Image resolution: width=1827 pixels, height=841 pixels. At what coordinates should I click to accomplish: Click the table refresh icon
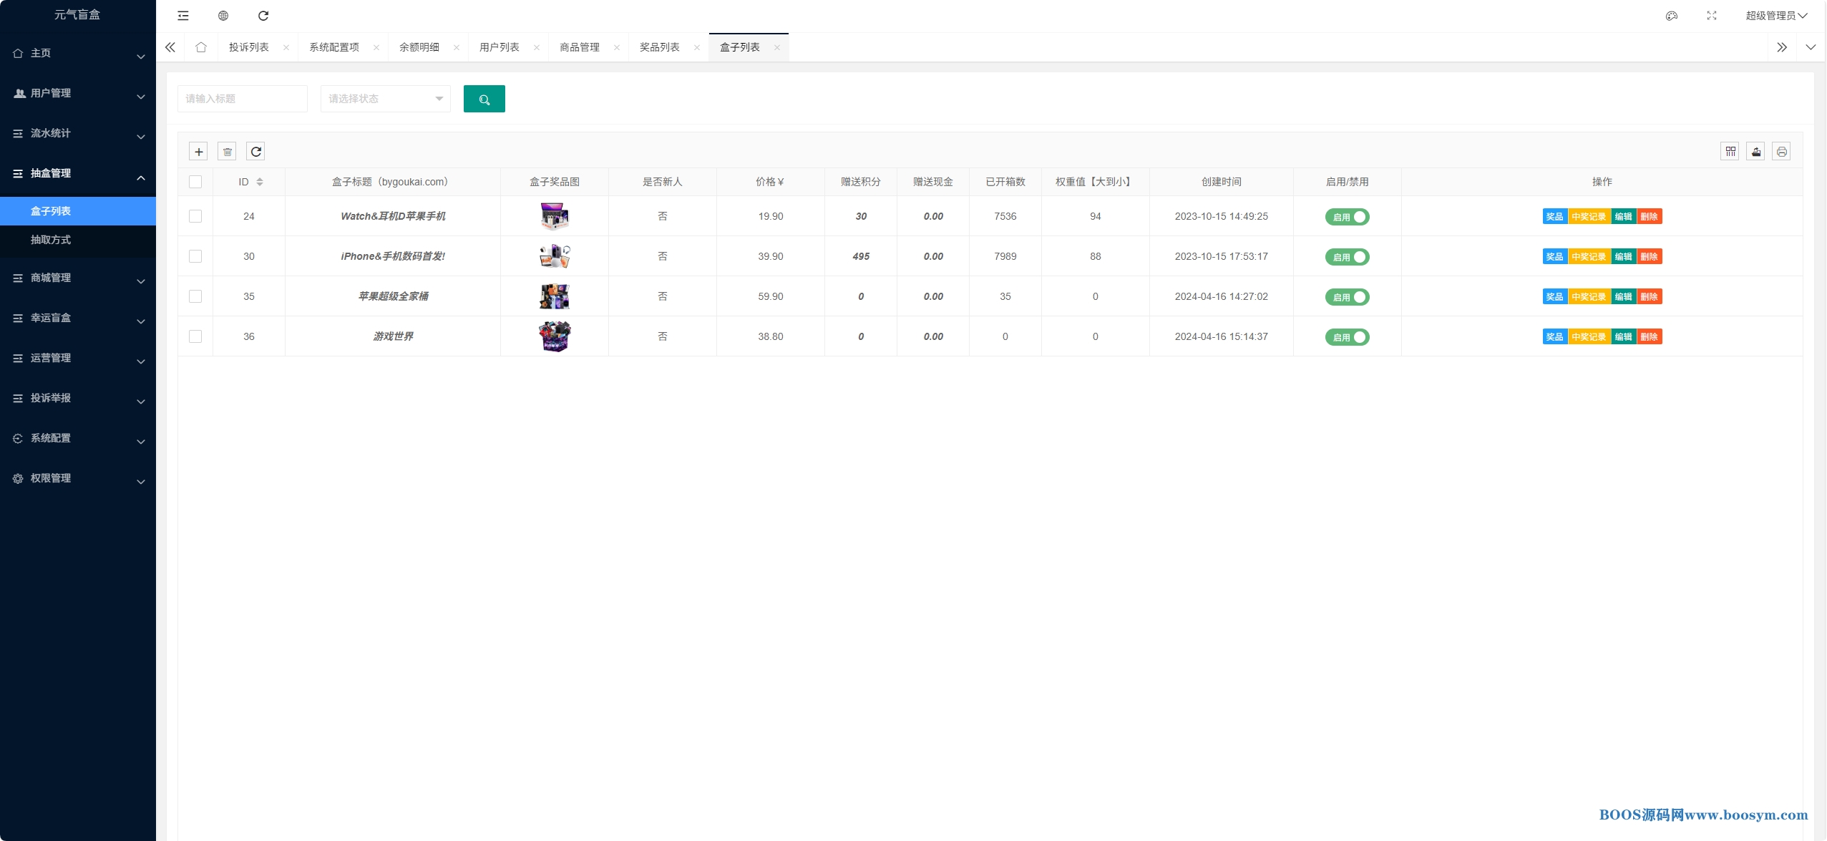pyautogui.click(x=256, y=151)
